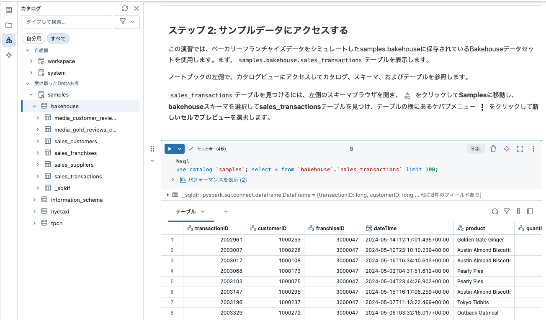Select the 自分用 filter pill
Viewport: 546px width, 320px height.
33,38
